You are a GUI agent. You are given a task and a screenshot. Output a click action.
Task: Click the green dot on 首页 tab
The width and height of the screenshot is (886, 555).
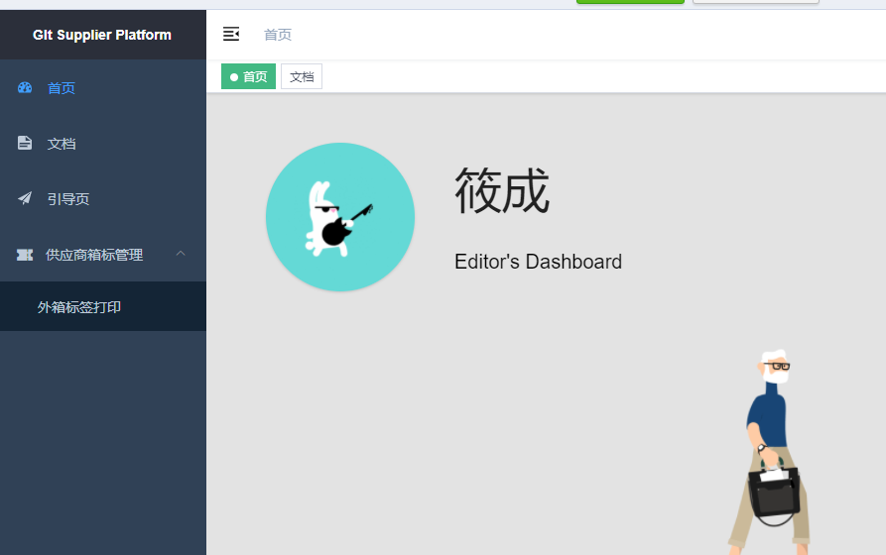click(234, 77)
